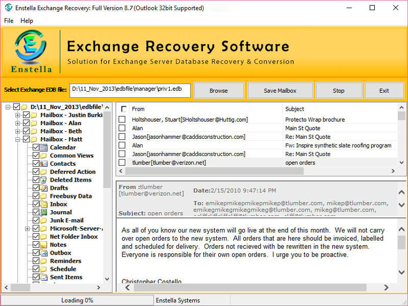Click the Contacts folder icon
The image size is (408, 306).
(x=44, y=164)
